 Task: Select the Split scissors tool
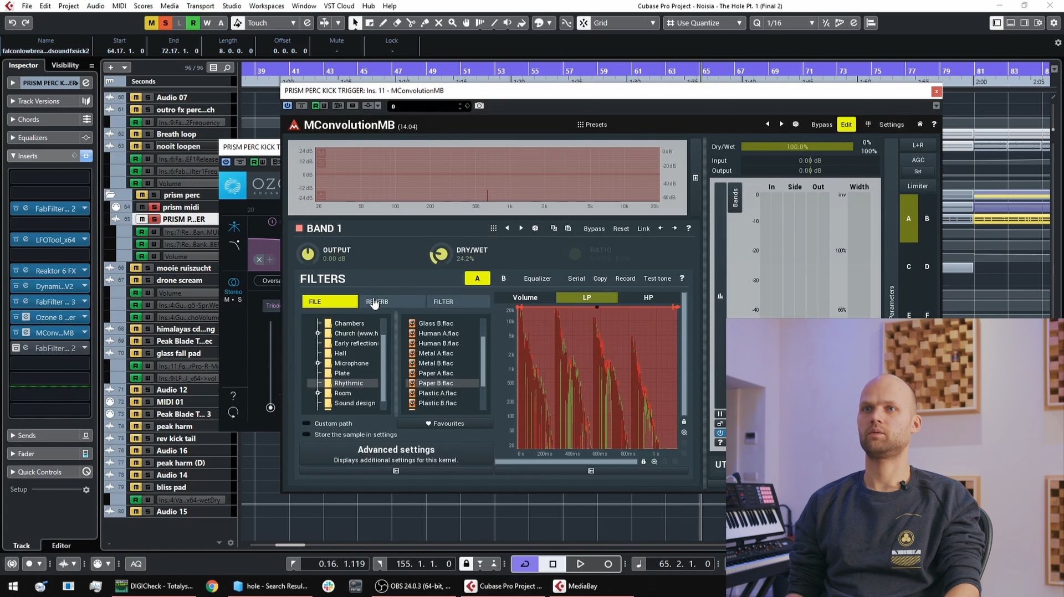point(411,23)
